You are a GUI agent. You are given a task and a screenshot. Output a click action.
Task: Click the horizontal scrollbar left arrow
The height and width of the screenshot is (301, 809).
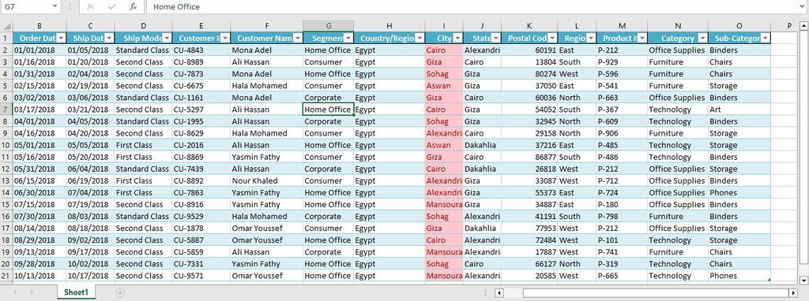[499, 293]
